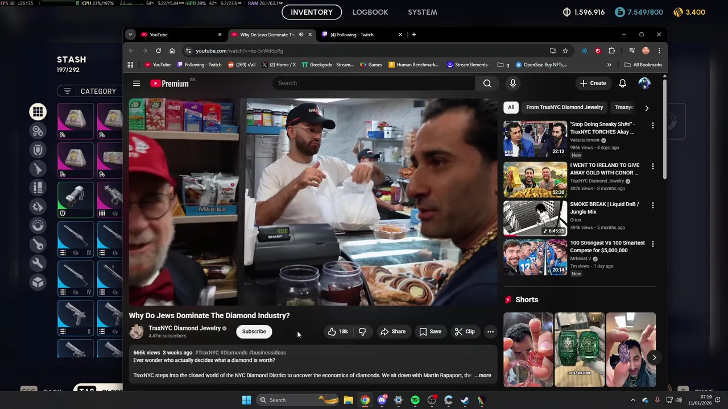Expand the Chrome tab search dropdown
Image resolution: width=728 pixels, height=409 pixels.
click(x=130, y=35)
